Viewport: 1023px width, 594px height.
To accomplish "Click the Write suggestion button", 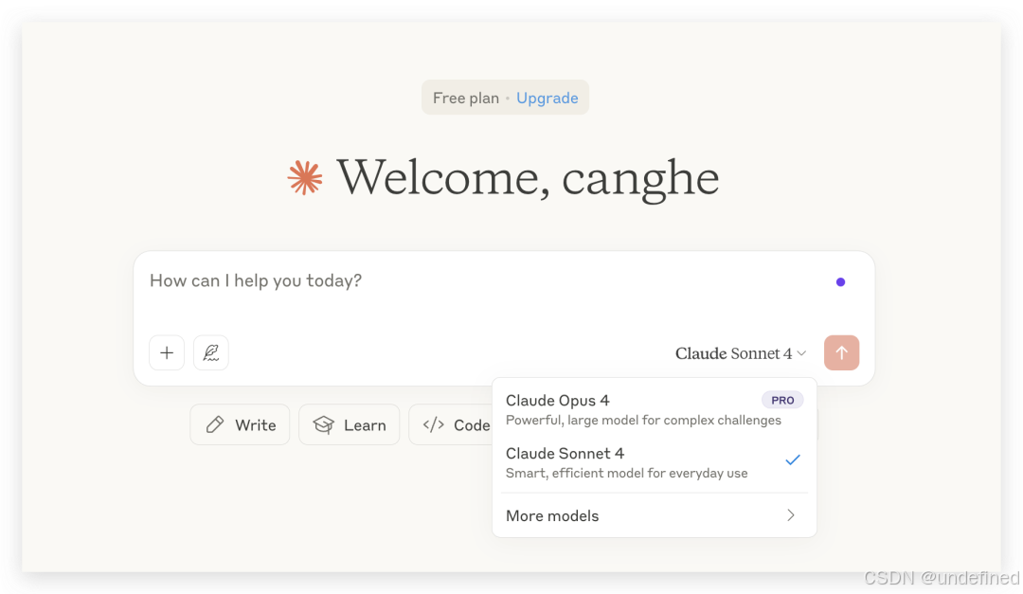I will point(240,425).
